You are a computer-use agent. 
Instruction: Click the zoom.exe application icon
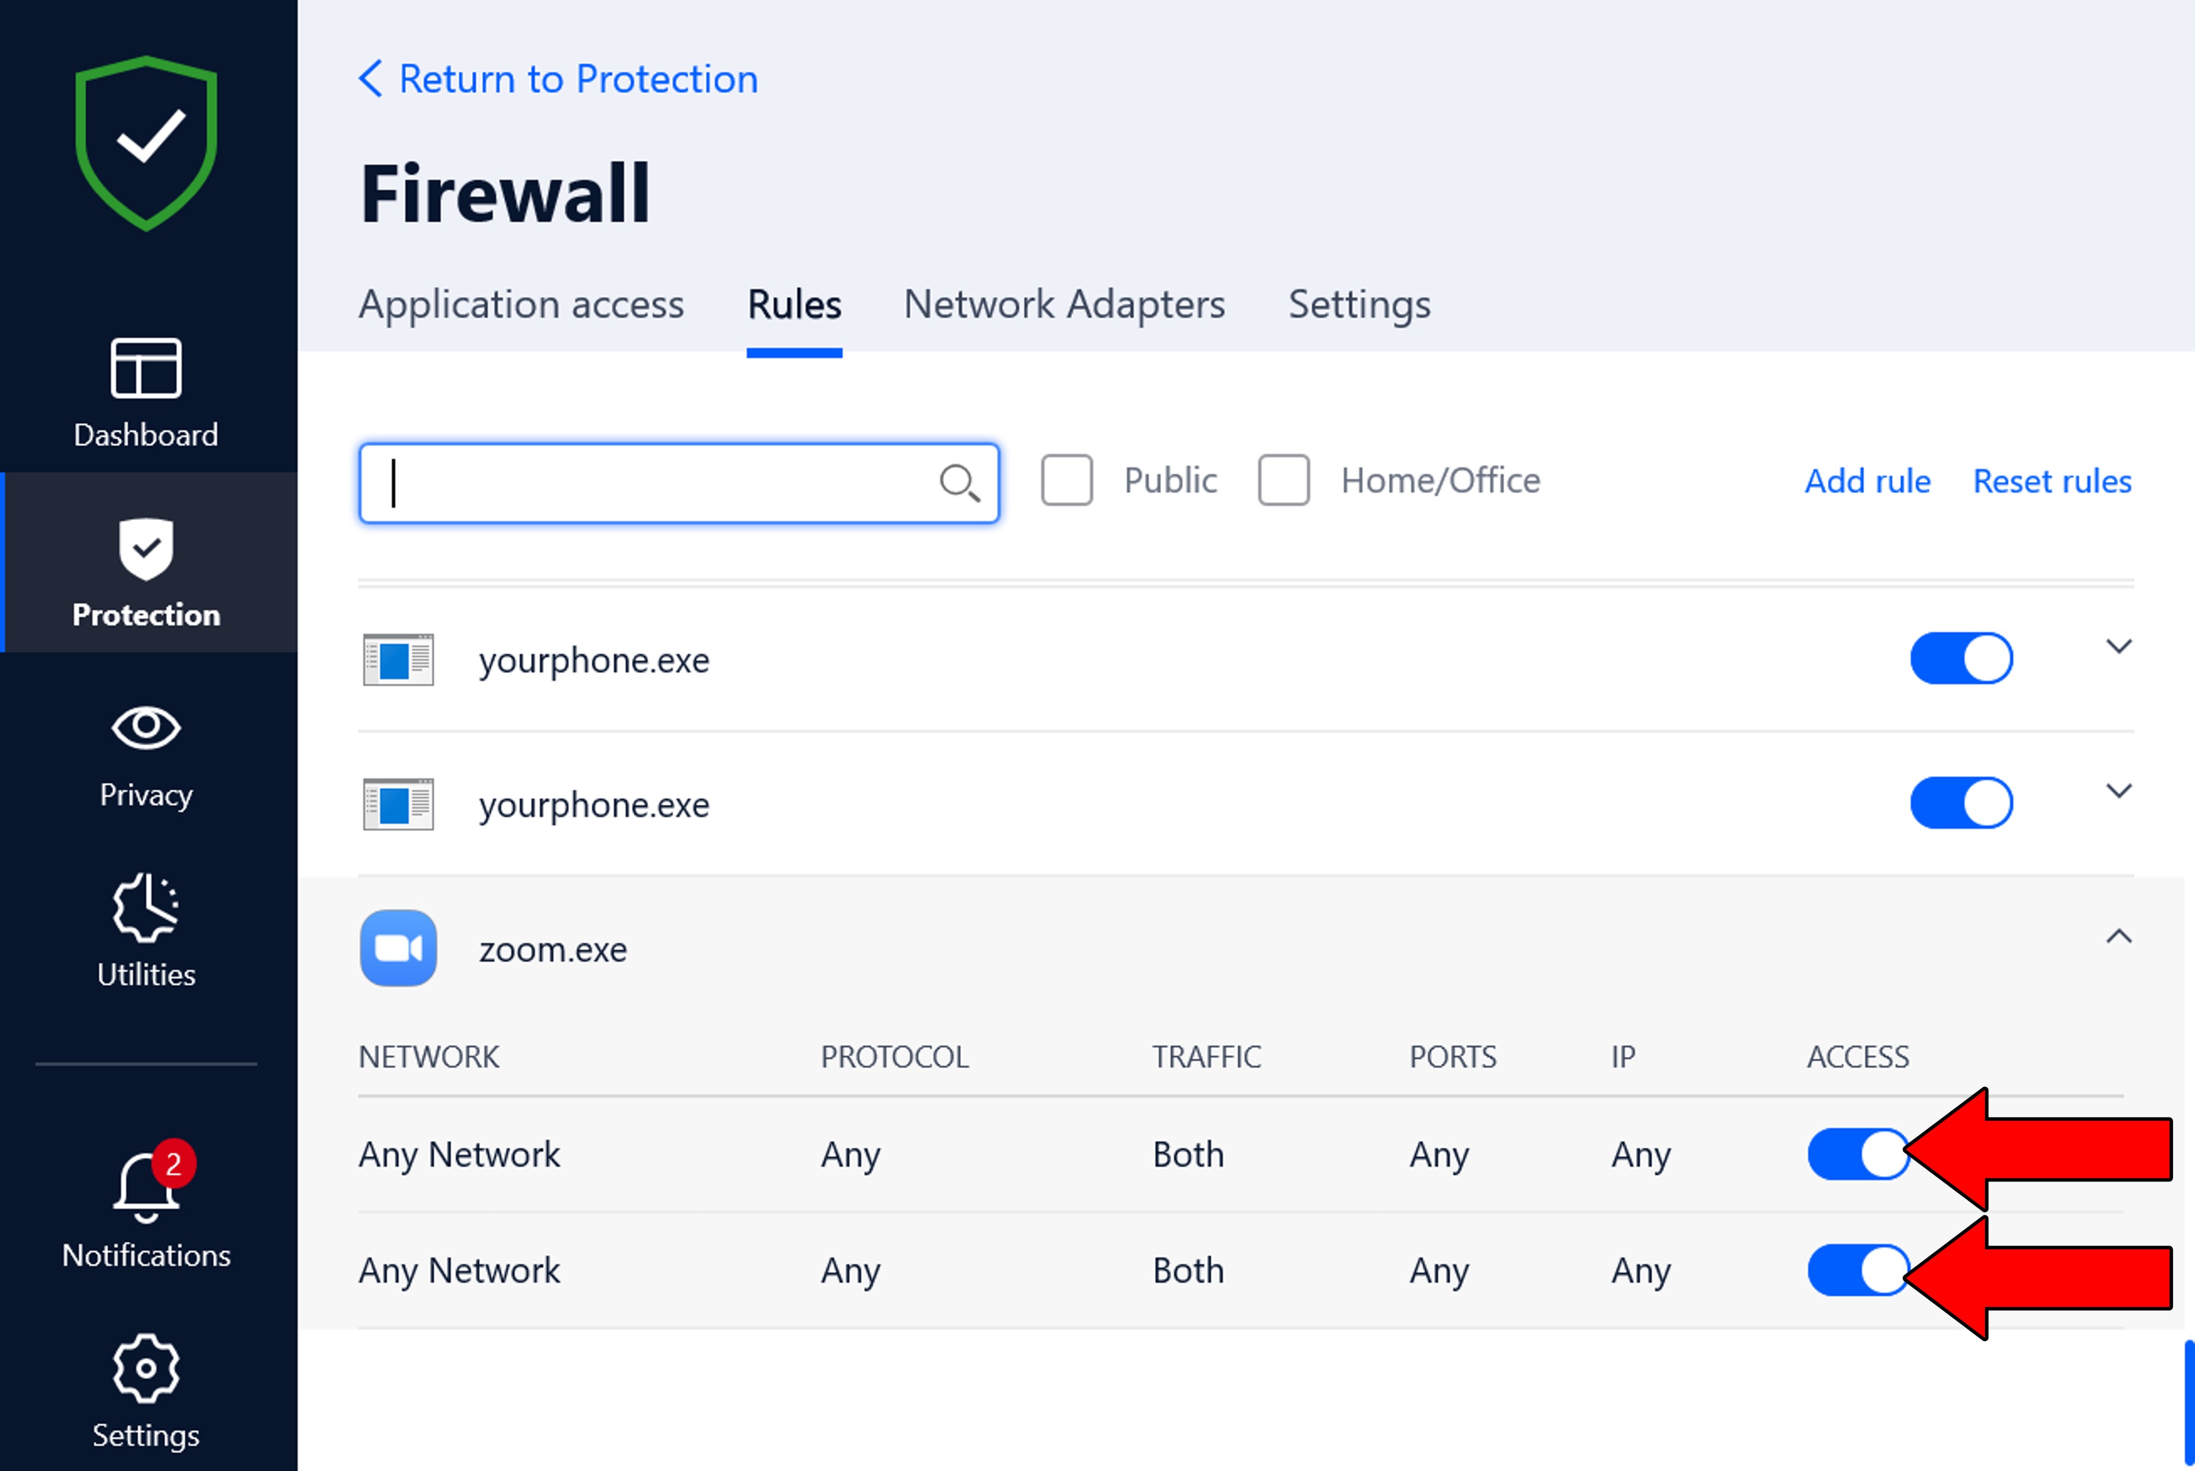tap(398, 949)
